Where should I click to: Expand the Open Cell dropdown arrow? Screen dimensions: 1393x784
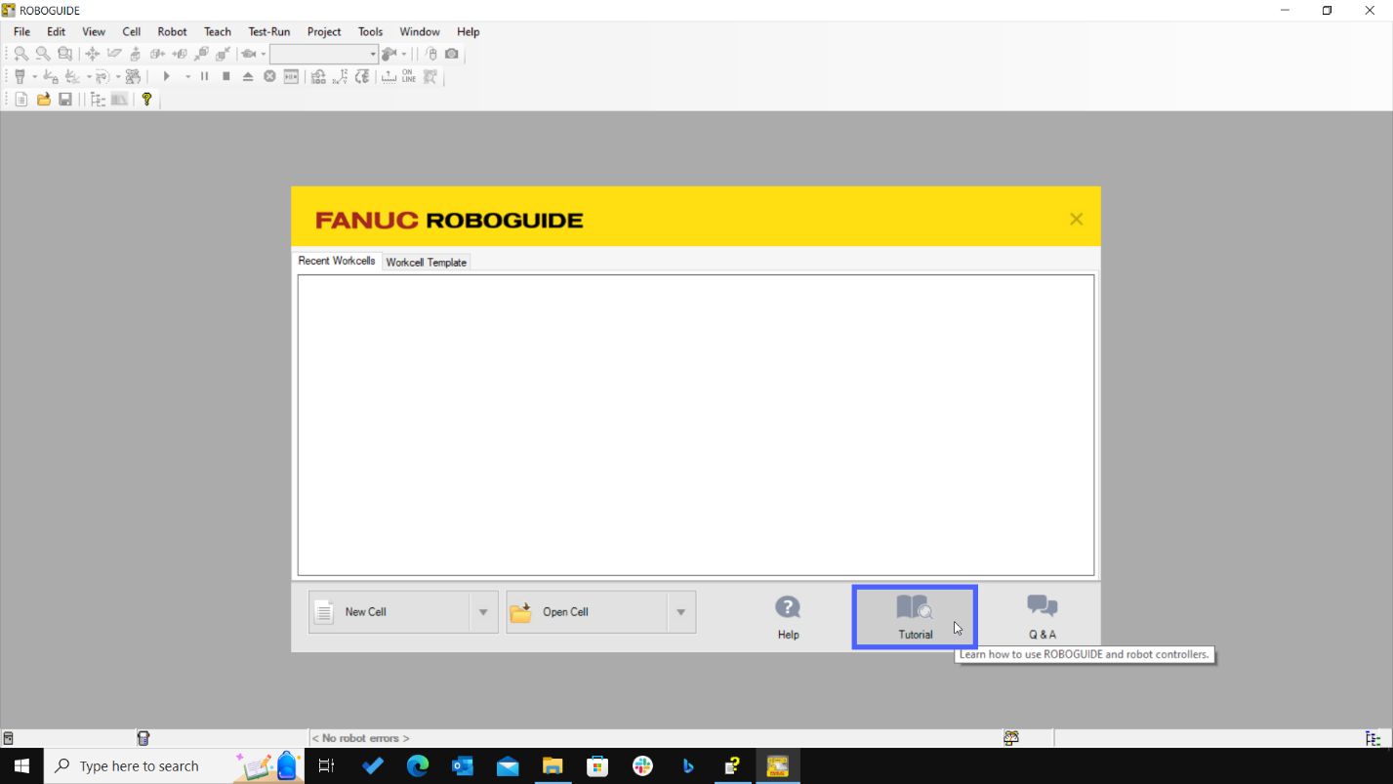tap(680, 612)
